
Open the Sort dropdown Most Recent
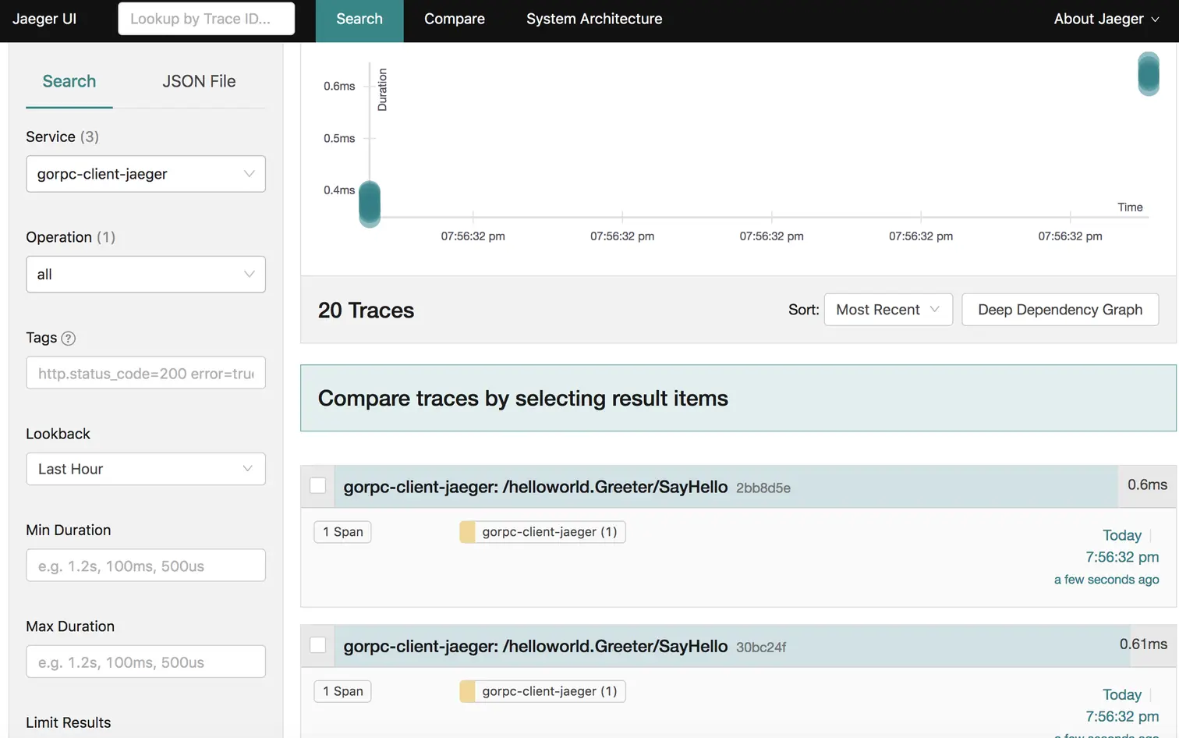pyautogui.click(x=888, y=310)
